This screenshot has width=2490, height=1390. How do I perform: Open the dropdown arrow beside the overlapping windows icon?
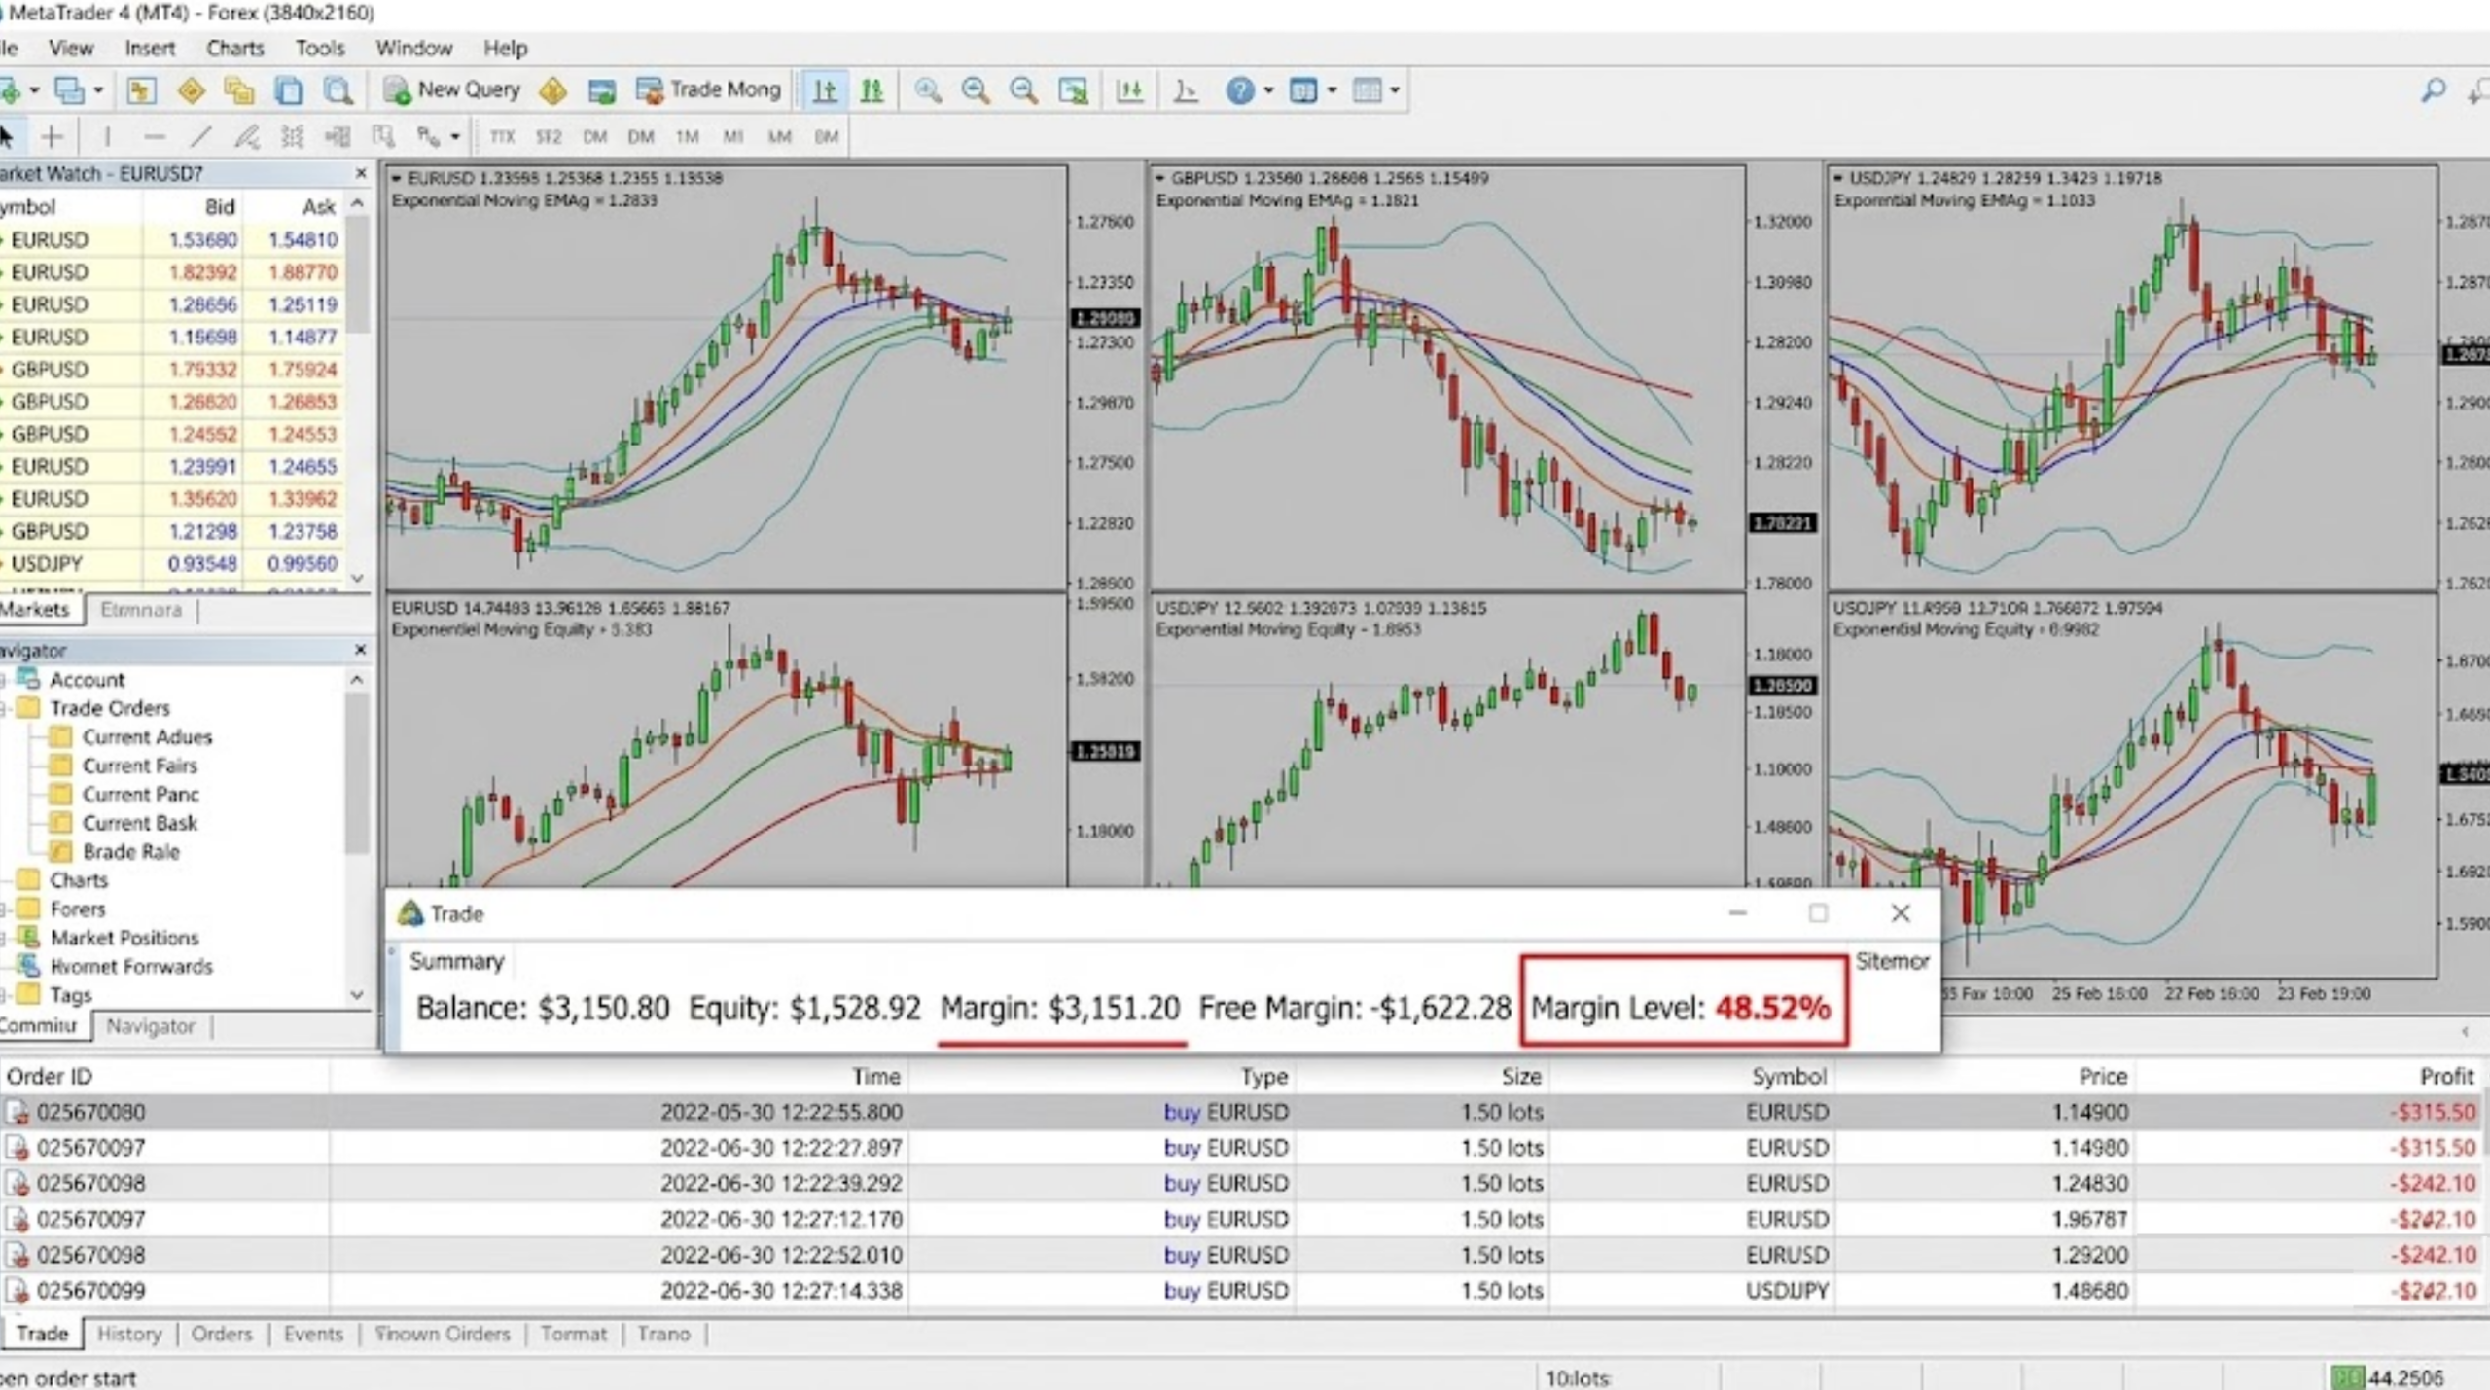click(x=98, y=90)
